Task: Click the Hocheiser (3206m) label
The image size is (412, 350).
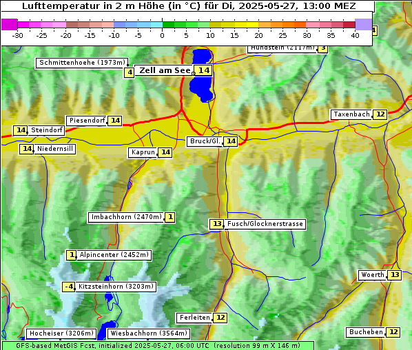Action: coord(61,333)
